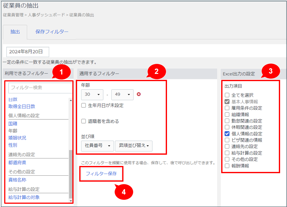Click the 人事ダッシュボード breadcrumb
This screenshot has width=287, height=207.
click(46, 15)
